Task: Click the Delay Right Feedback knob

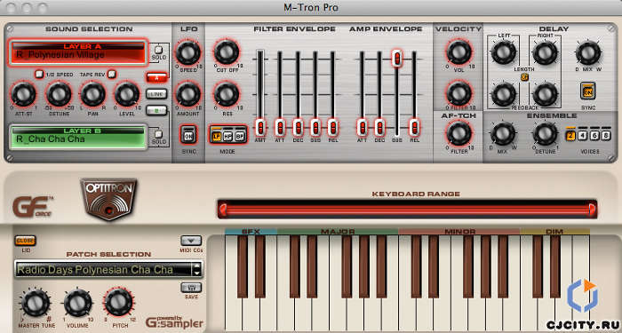Action: 545,94
